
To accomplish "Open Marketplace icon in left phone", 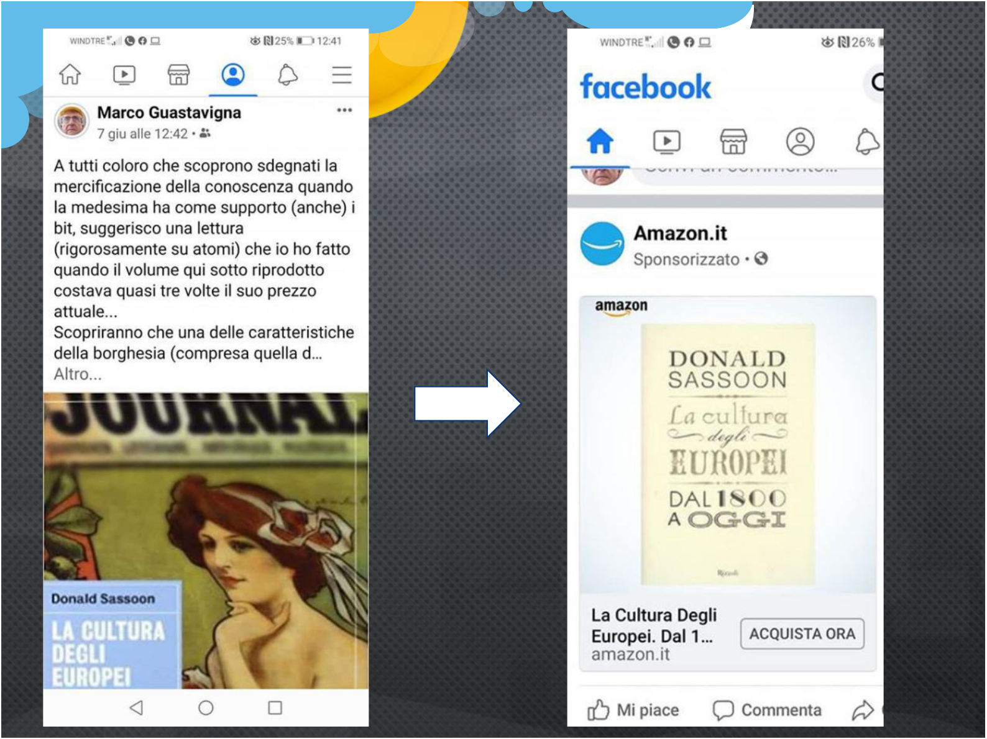I will tap(178, 75).
